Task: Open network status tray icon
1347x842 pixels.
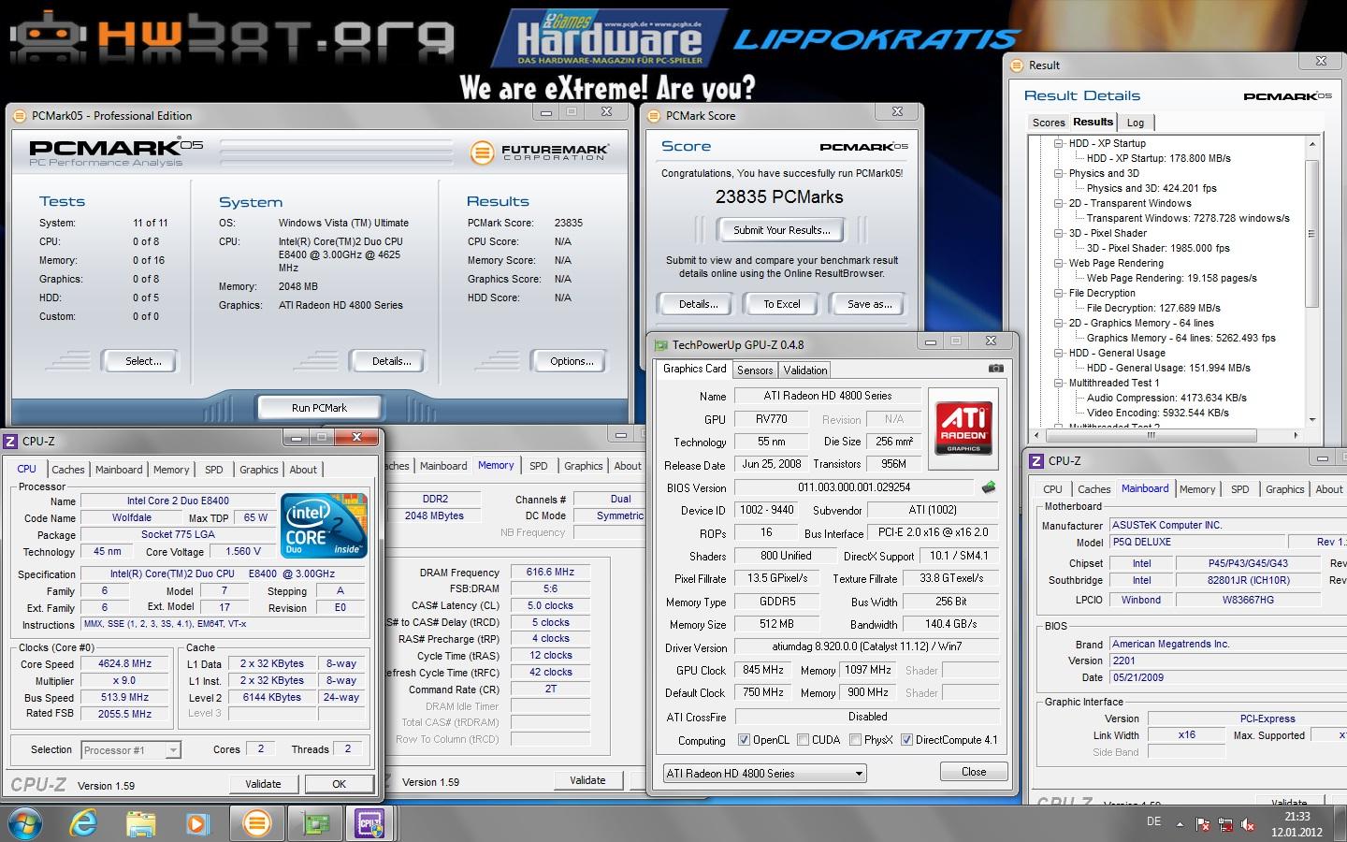Action: [1225, 824]
